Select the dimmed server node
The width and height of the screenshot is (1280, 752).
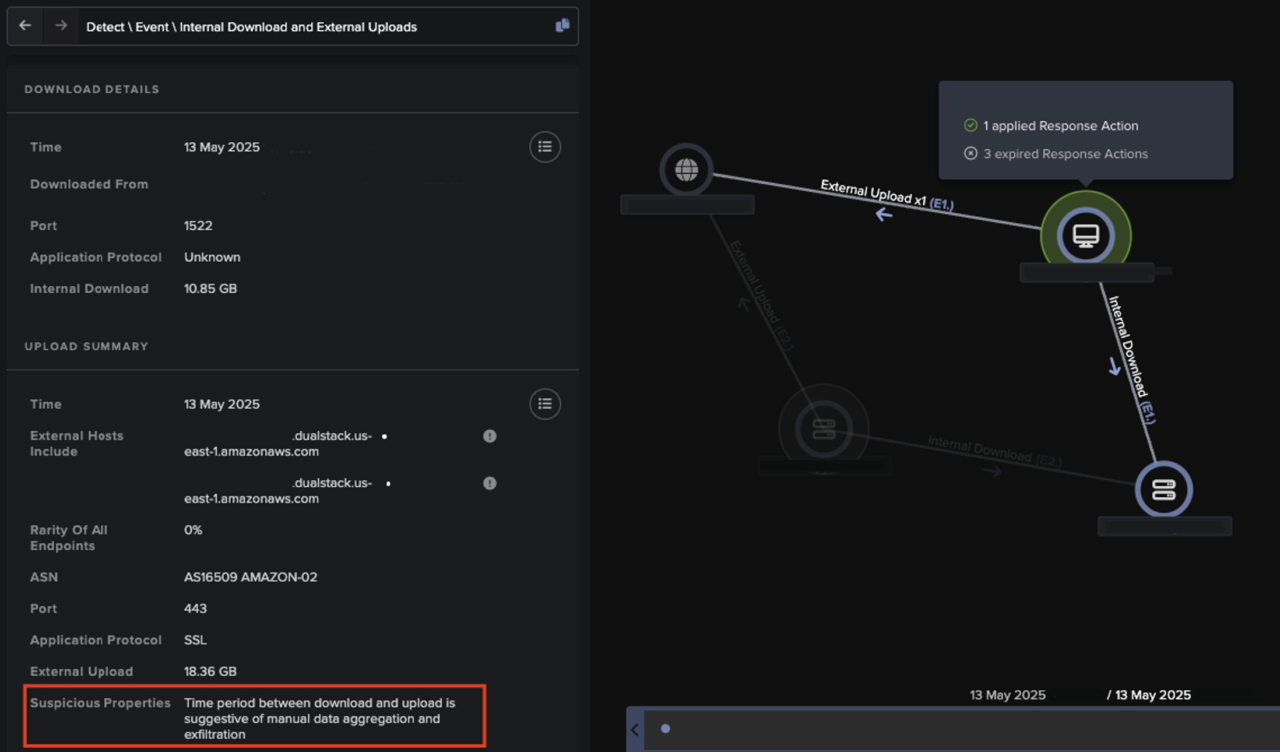pyautogui.click(x=824, y=430)
